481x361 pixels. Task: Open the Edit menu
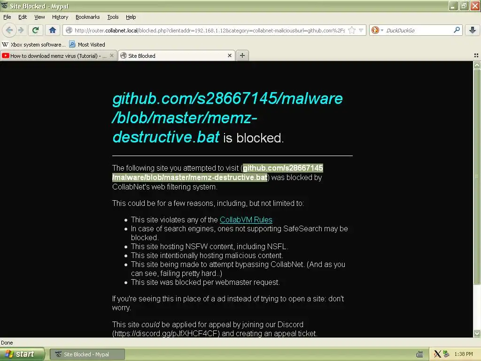23,17
